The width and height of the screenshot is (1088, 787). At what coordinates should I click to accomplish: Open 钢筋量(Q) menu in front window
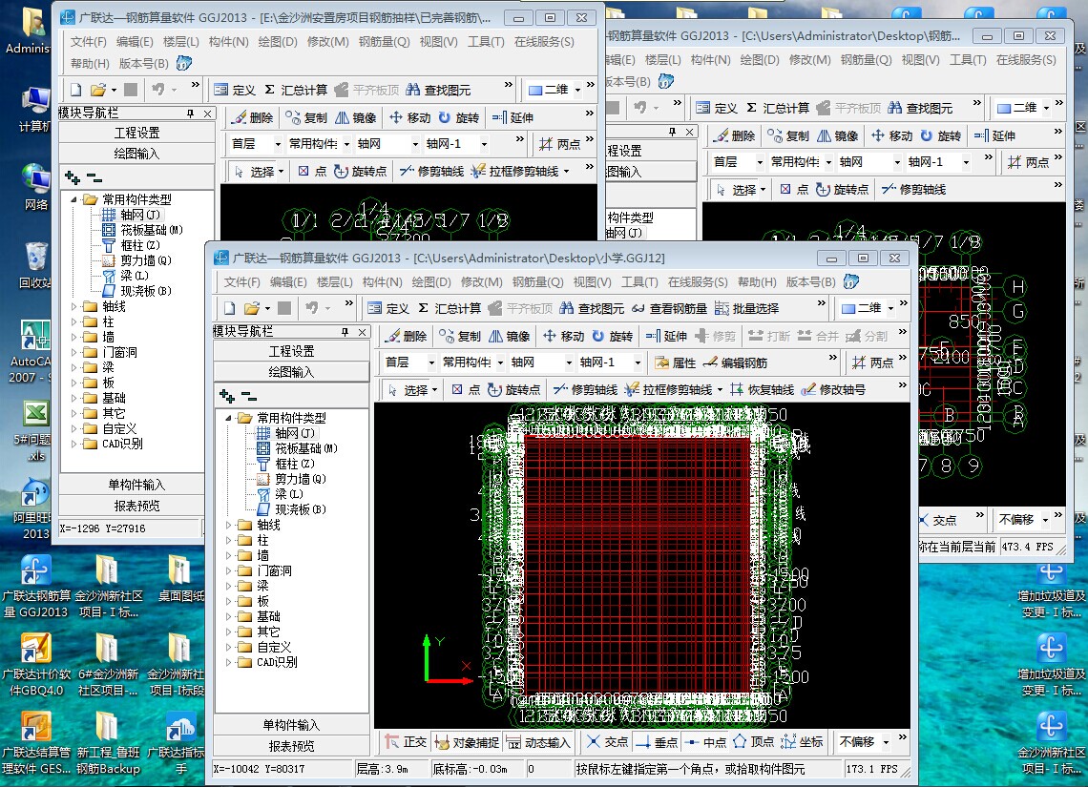(537, 282)
